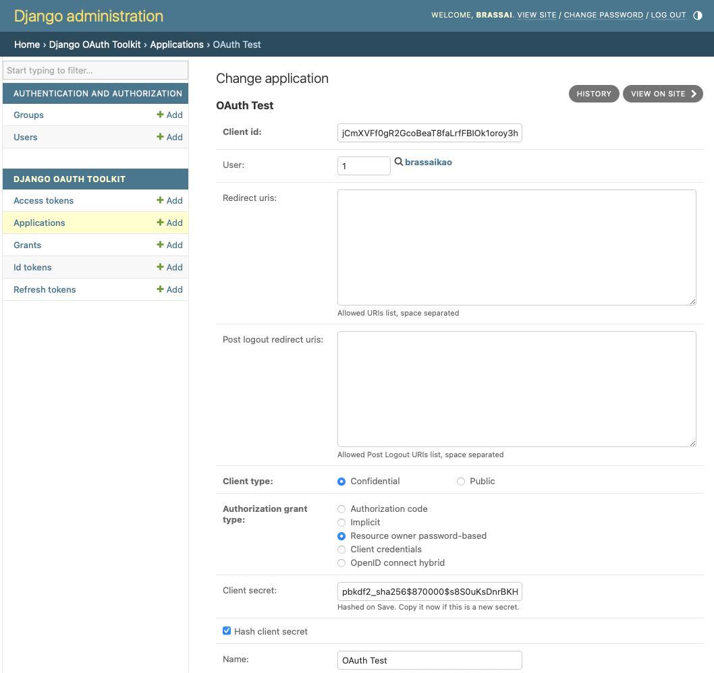
Task: Open Django OAuth Toolkit section header
Action: click(70, 179)
